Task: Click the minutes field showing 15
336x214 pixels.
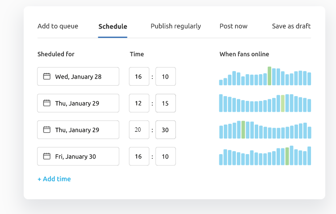Action: coord(165,103)
